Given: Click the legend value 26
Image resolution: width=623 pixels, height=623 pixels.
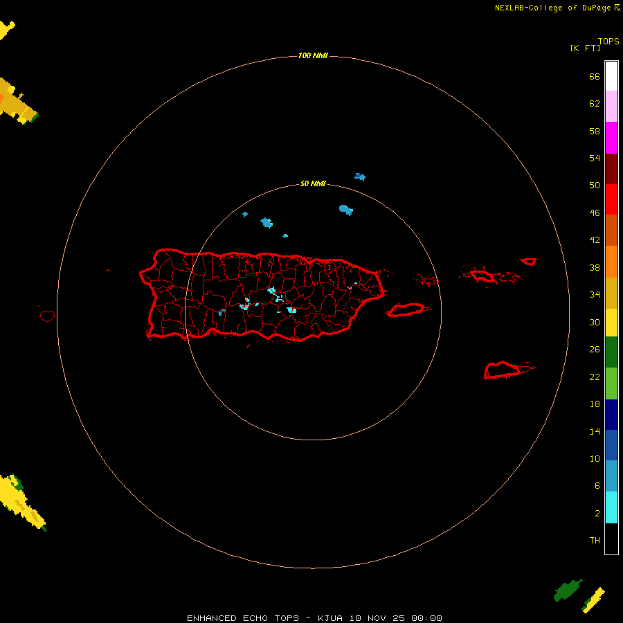Looking at the screenshot, I should [595, 350].
